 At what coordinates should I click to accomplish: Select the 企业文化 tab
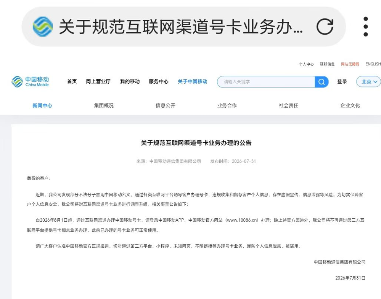click(350, 105)
